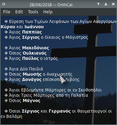The height and width of the screenshot is (125, 117).
Task: Open the File menu
Action: (x=7, y=12)
